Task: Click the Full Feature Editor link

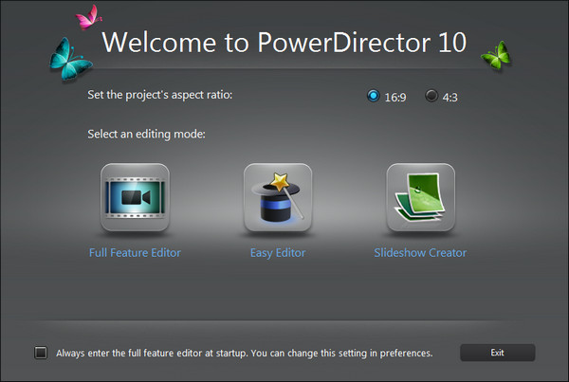Action: 135,252
